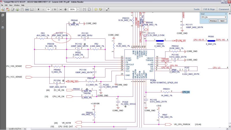Click the fit width scrolling icon

click(84, 9)
